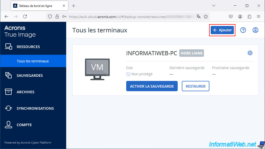The image size is (265, 149).
Task: Expand the list all tabs chevron
Action: 214,6
